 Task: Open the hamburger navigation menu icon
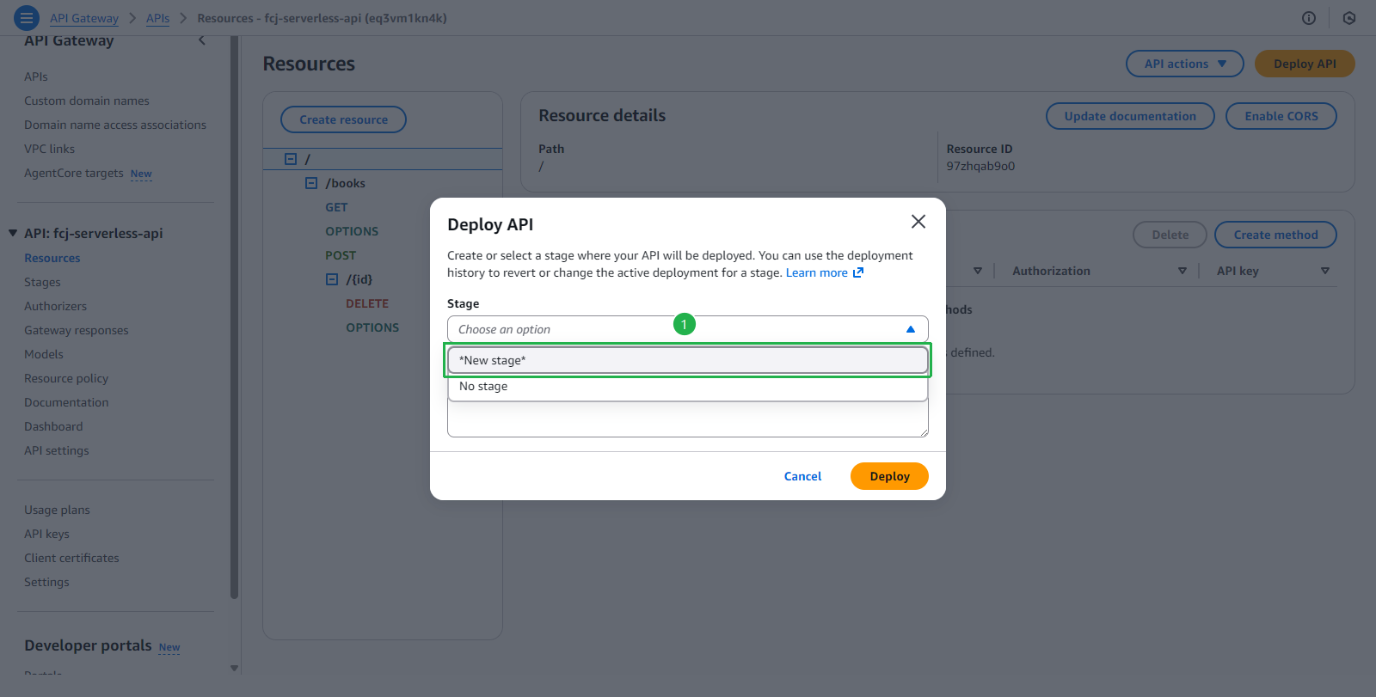click(27, 18)
